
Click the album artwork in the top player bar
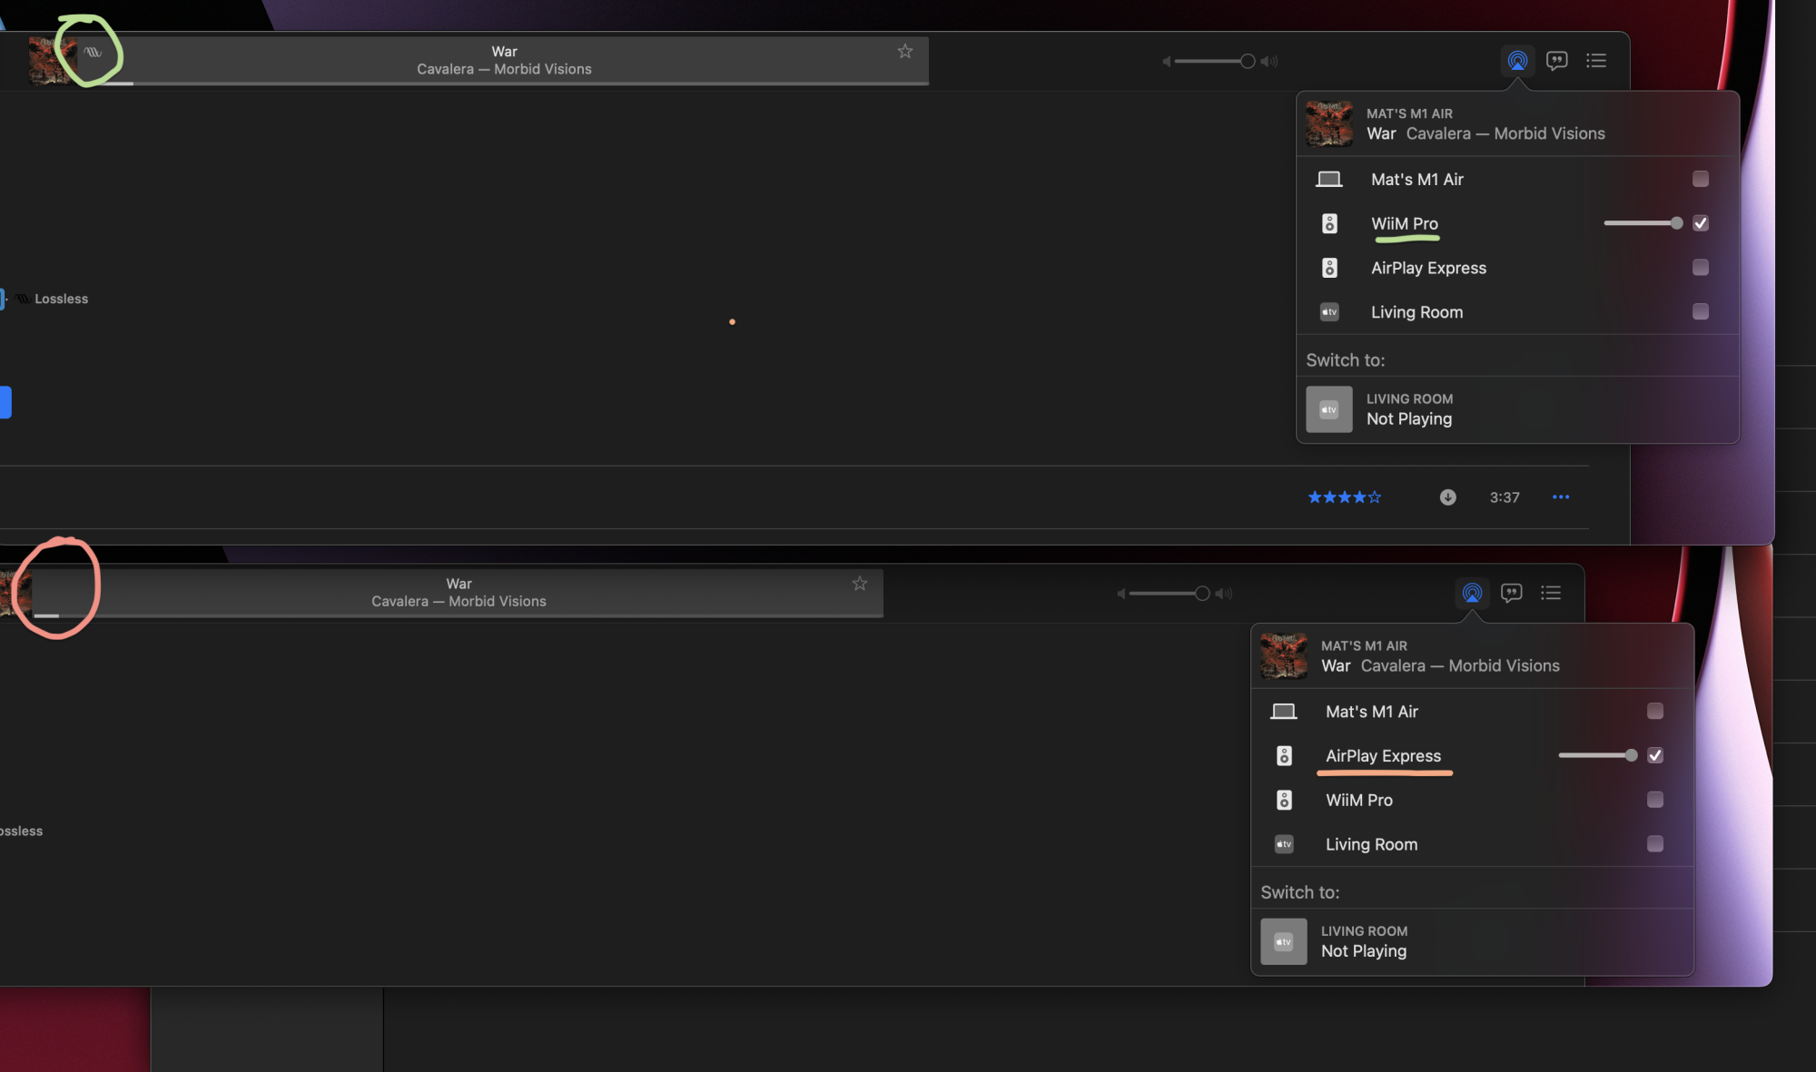[45, 61]
